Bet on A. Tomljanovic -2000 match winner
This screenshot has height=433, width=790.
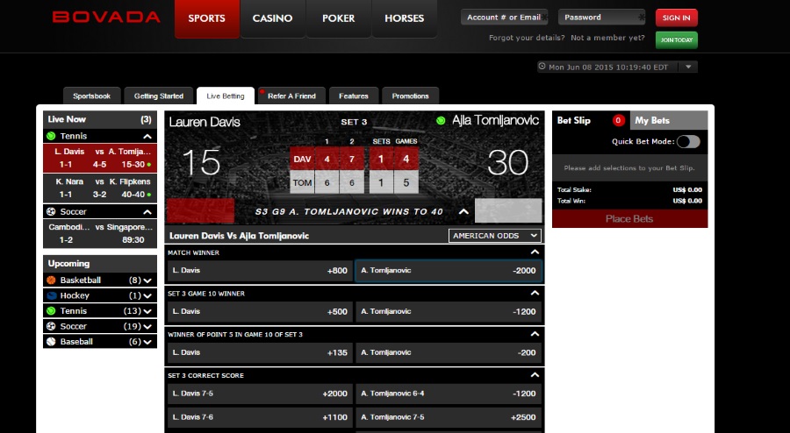point(449,271)
